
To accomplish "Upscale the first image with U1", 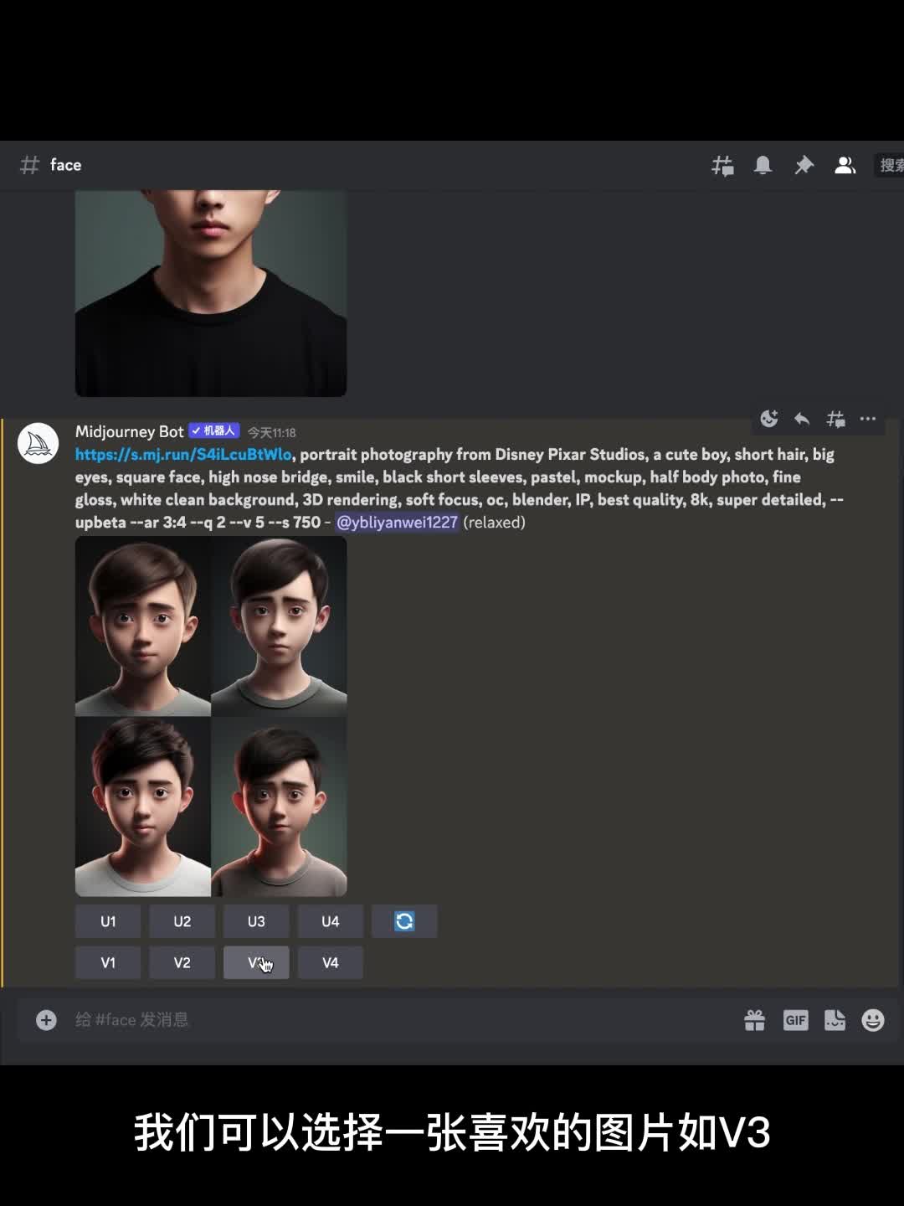I will [x=108, y=921].
